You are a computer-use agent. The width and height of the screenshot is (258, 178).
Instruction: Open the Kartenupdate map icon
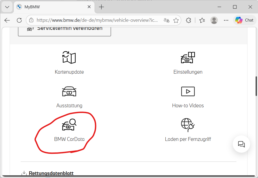click(x=69, y=57)
